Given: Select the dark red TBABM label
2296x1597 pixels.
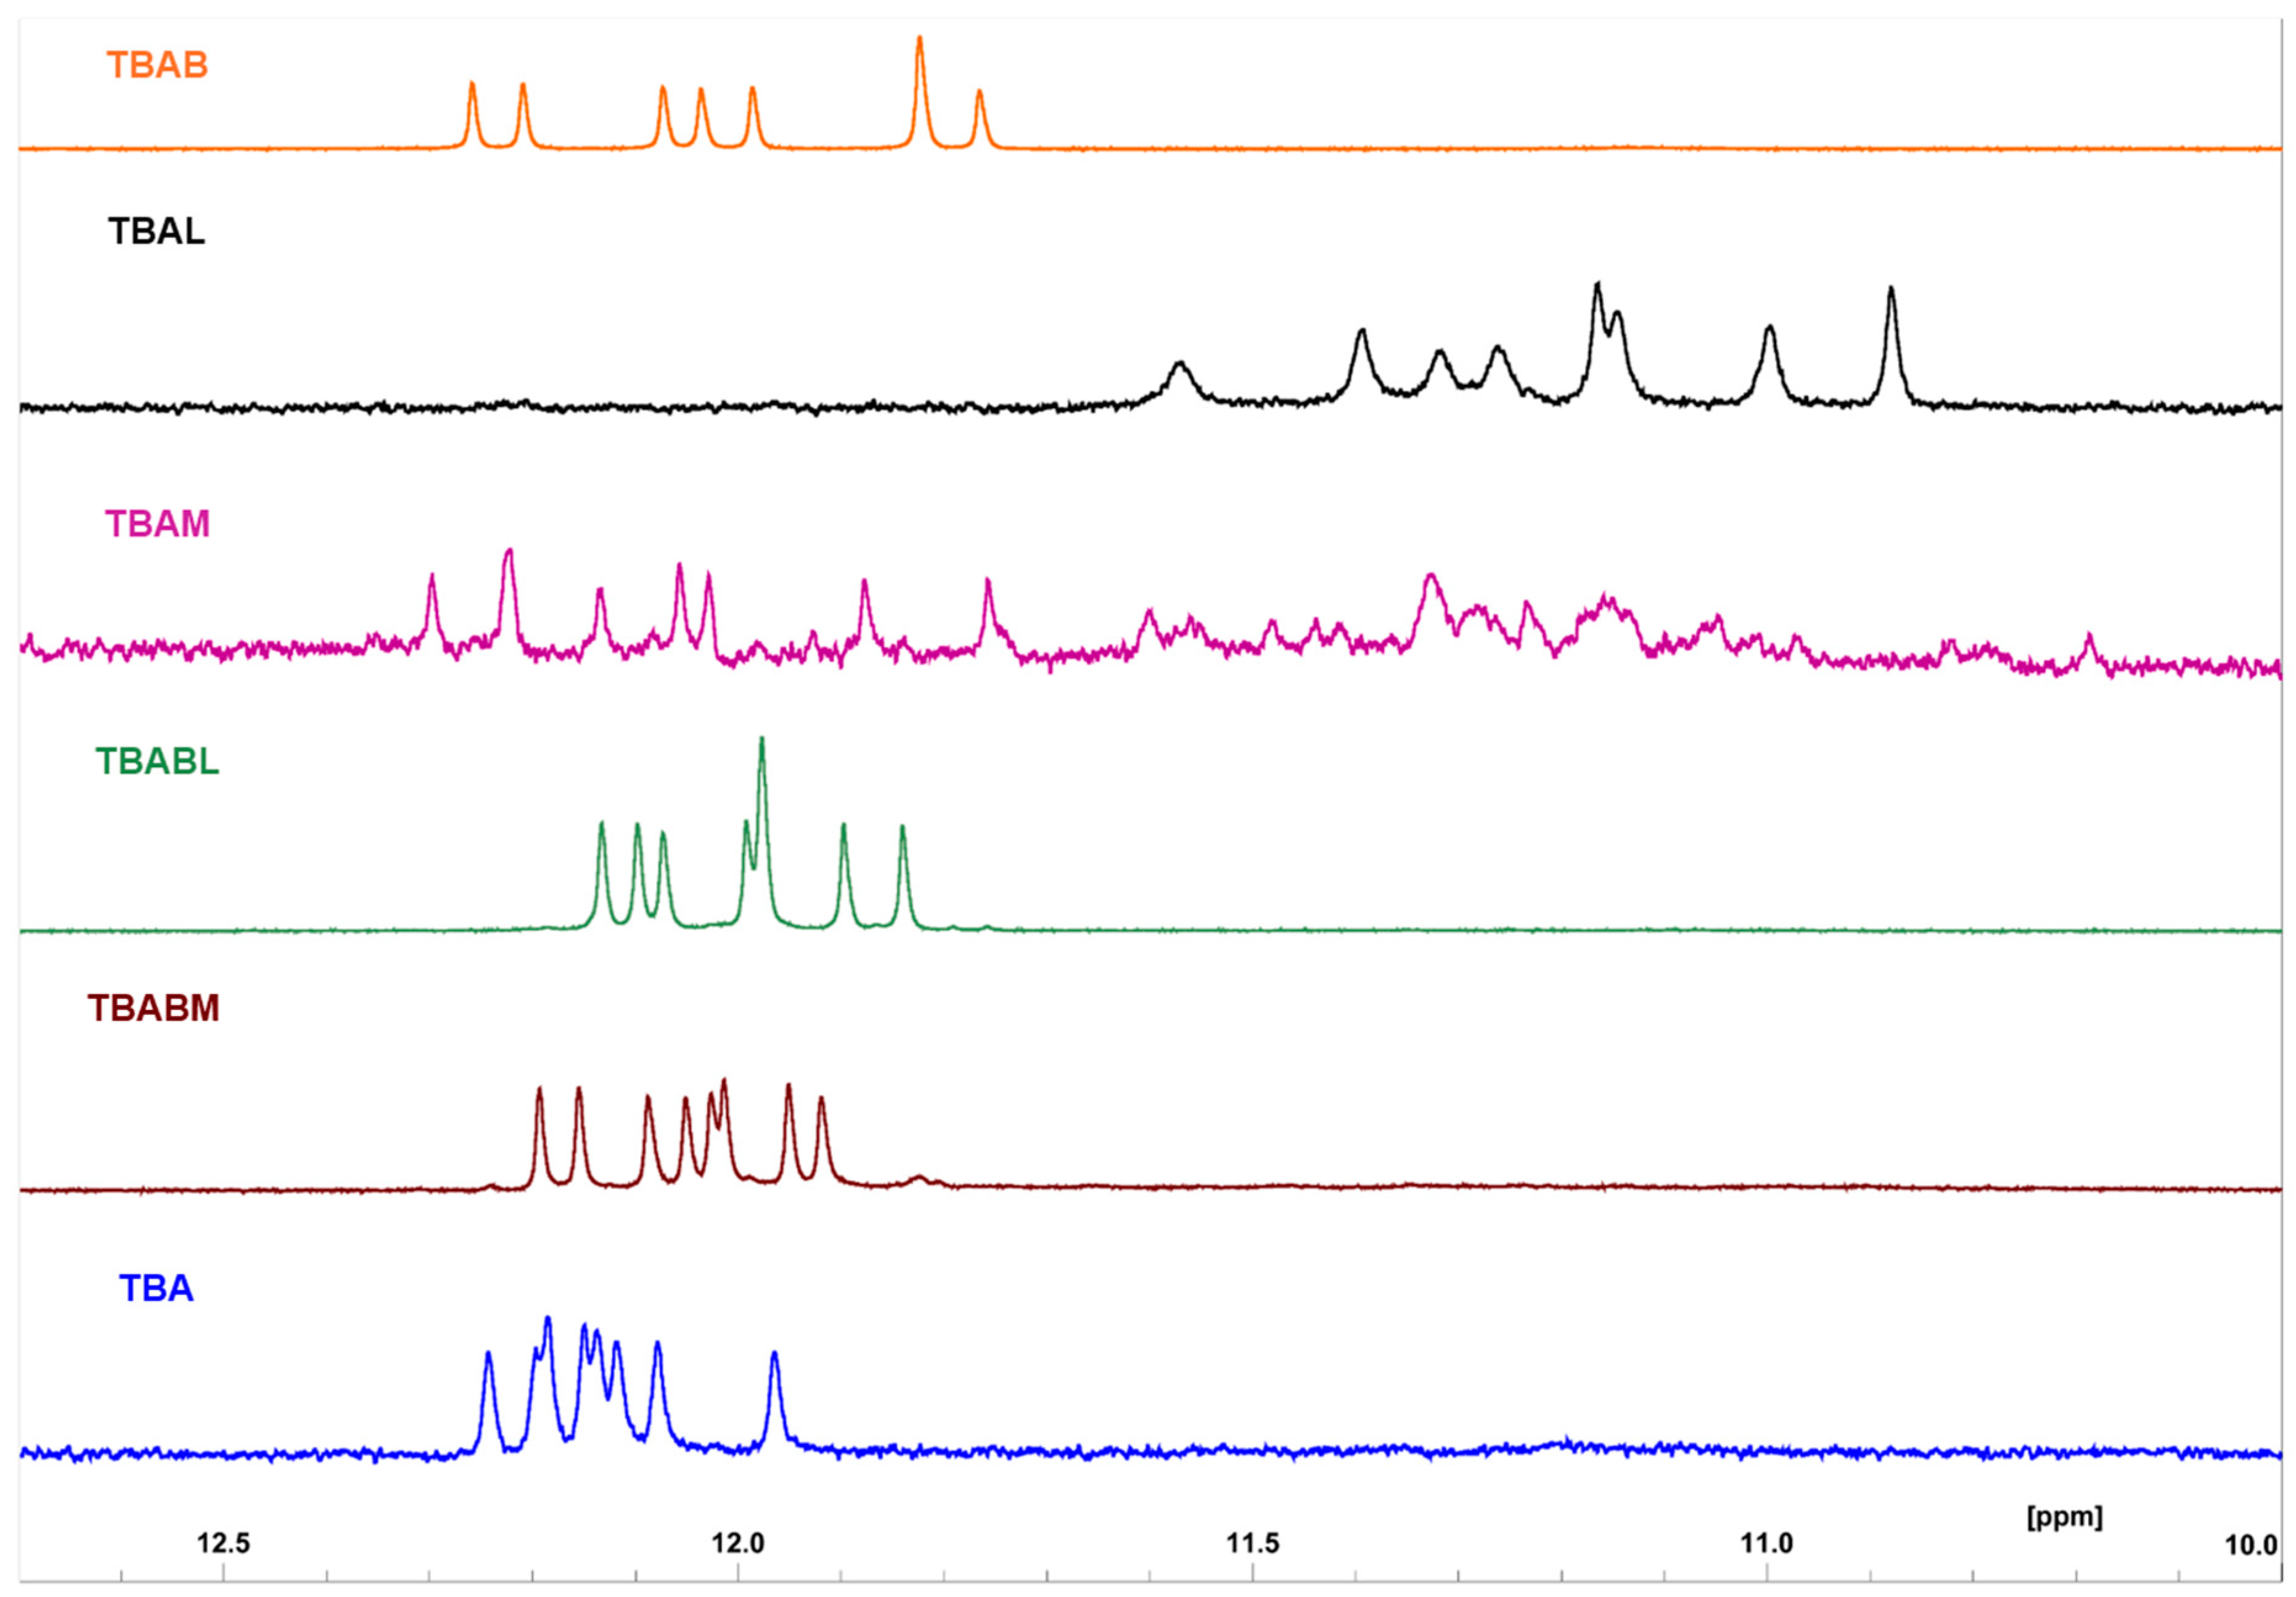Looking at the screenshot, I should pyautogui.click(x=153, y=1008).
